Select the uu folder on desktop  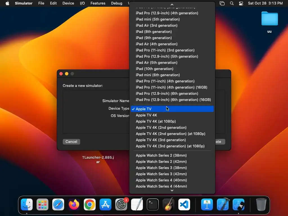click(x=269, y=22)
